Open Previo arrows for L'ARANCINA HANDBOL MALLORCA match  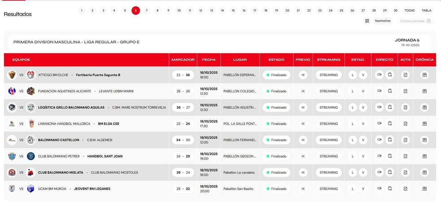coord(303,124)
